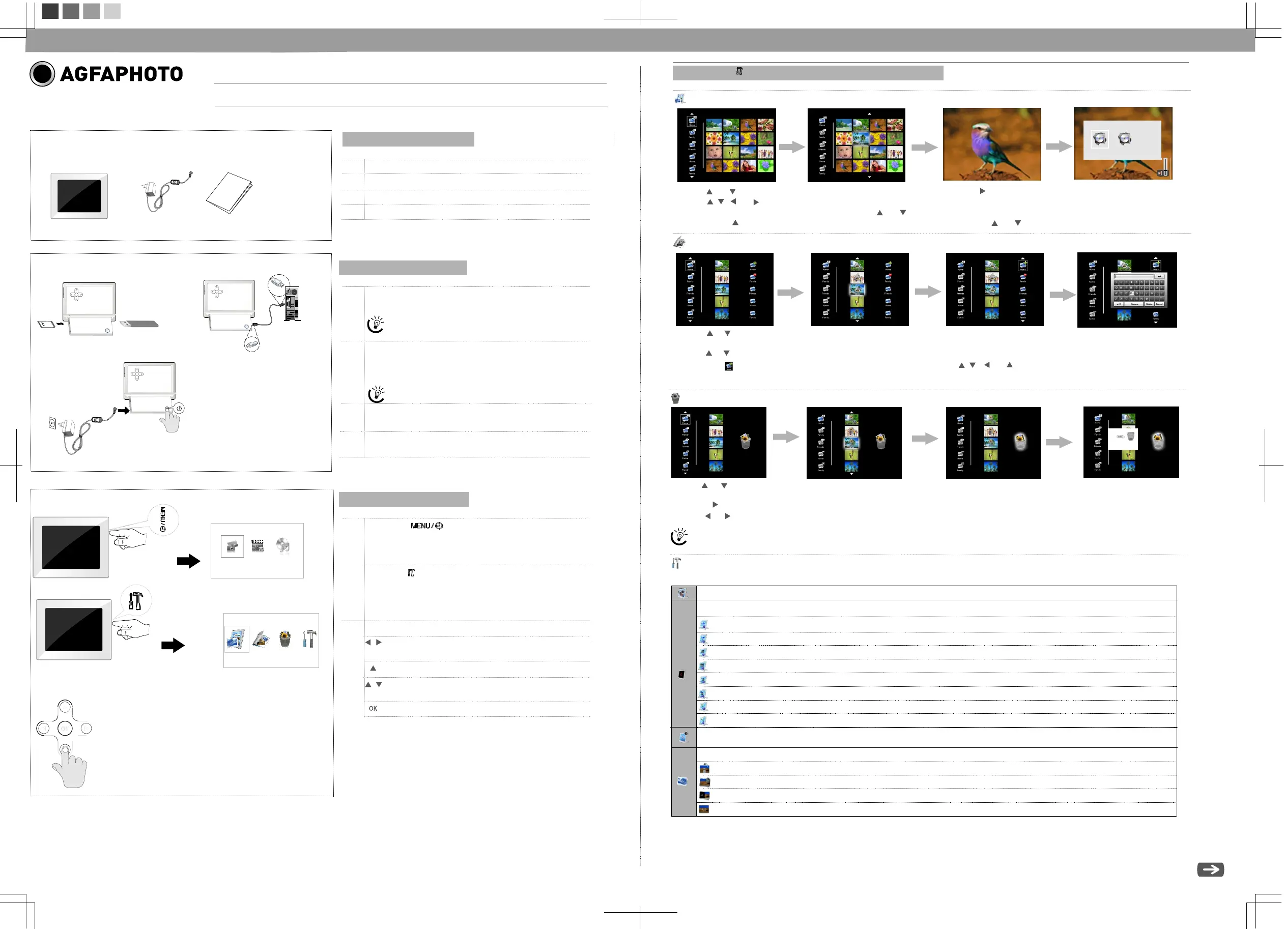Click the AgfaPhoto logo
The height and width of the screenshot is (929, 1284).
[106, 74]
